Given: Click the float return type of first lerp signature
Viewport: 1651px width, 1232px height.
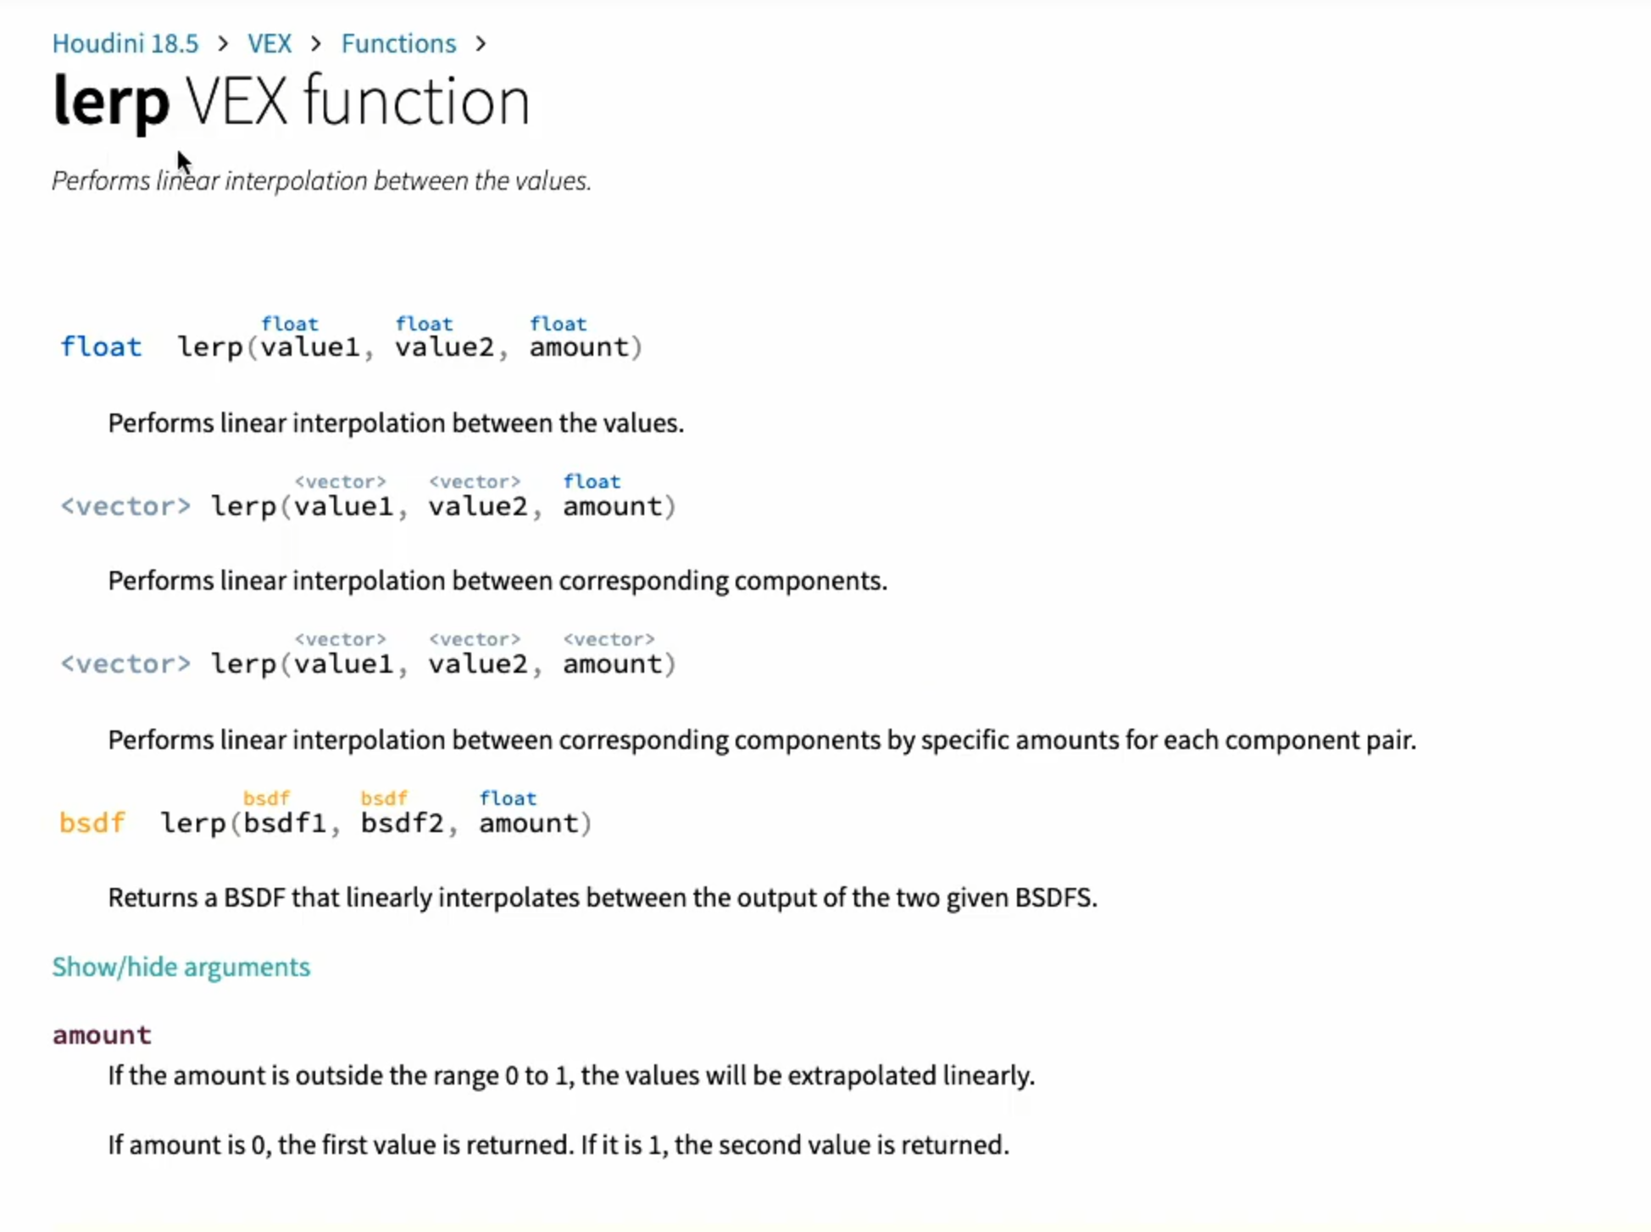Looking at the screenshot, I should 101,347.
